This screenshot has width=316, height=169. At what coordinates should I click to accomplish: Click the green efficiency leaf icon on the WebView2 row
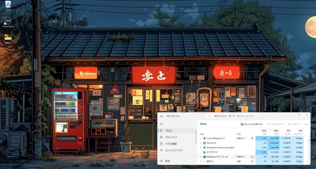click(x=252, y=157)
